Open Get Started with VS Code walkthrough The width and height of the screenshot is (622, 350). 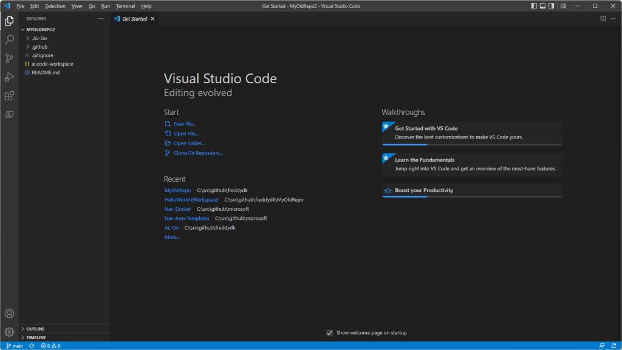pyautogui.click(x=472, y=133)
